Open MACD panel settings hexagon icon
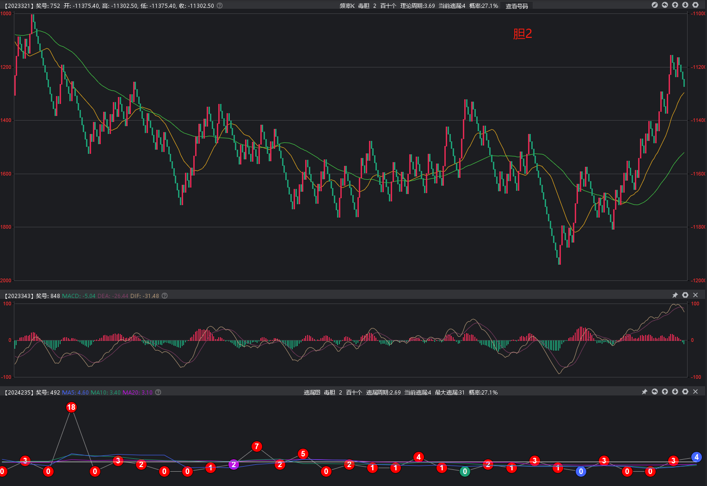This screenshot has height=486, width=707. [685, 295]
